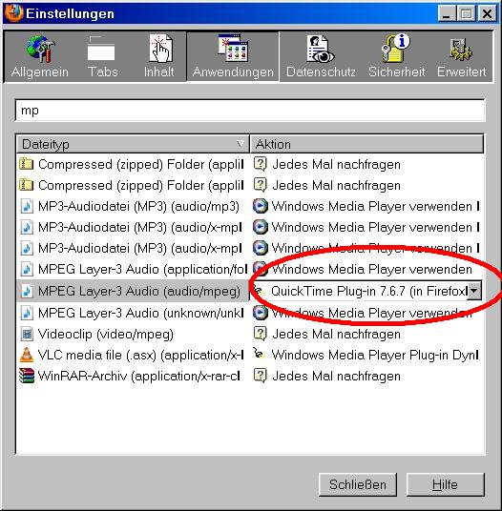Switch to the Tabs settings panel
502x511 pixels.
point(102,56)
